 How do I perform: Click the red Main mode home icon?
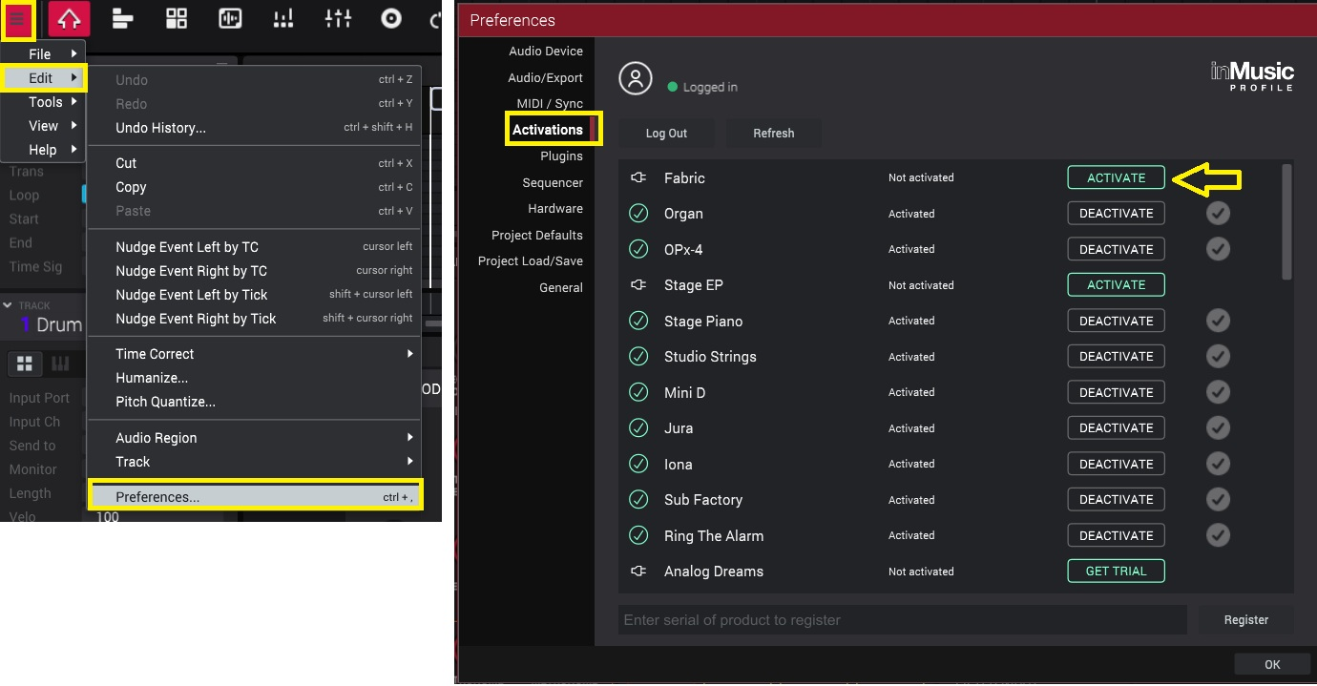69,19
